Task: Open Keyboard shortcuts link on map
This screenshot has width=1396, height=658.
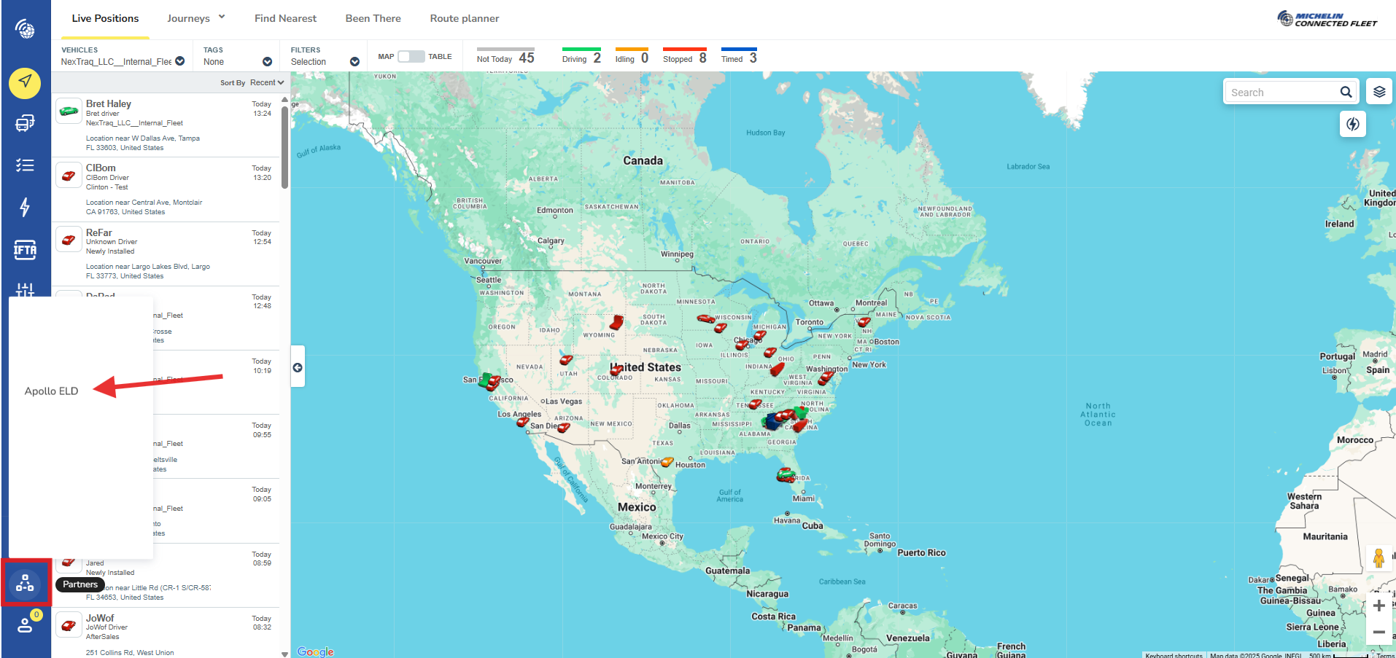Action: click(x=1174, y=654)
